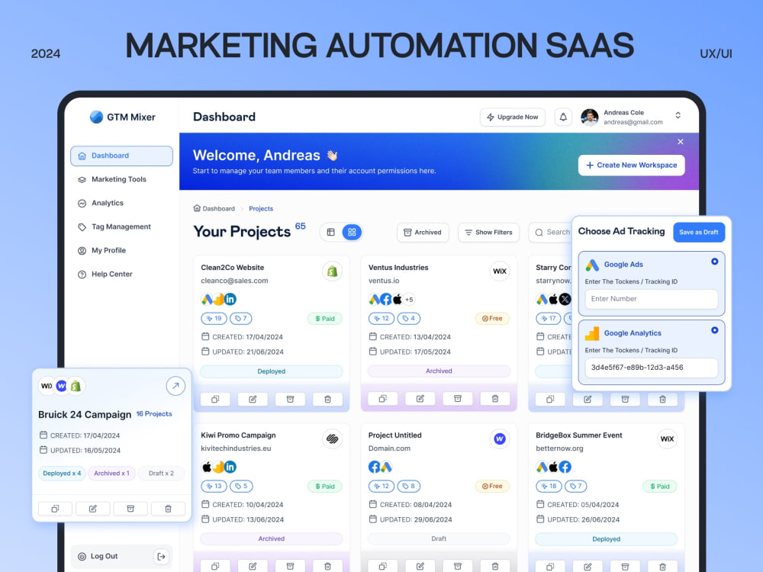Screen dimensions: 763x572
Task: Enable Google Analytics tracking toggle
Action: (715, 329)
